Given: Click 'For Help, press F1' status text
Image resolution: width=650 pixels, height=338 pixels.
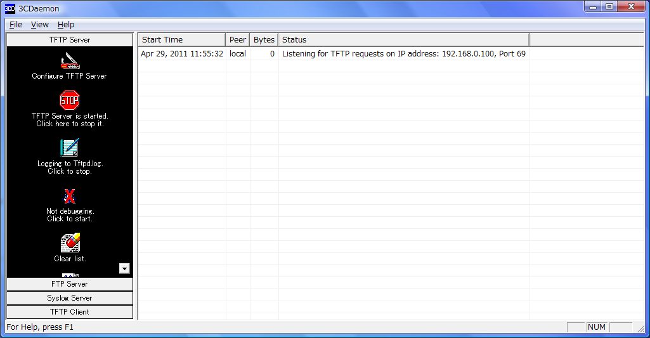Looking at the screenshot, I should tap(40, 327).
